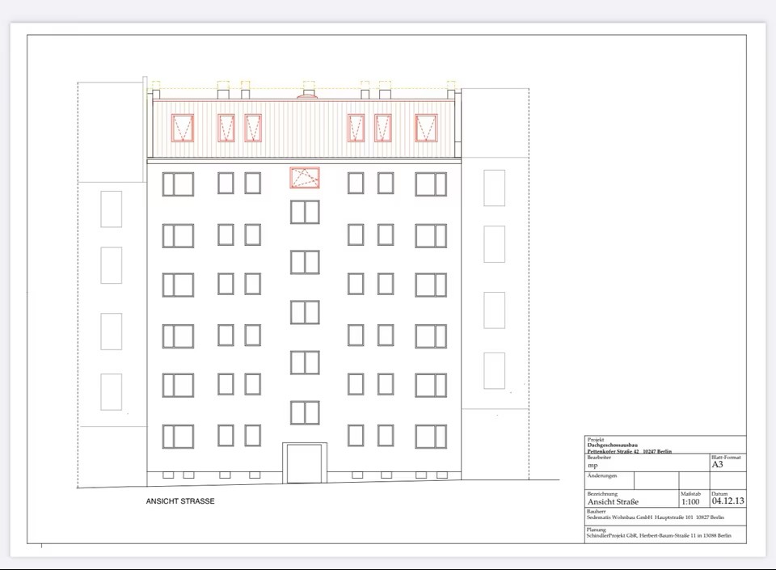Image resolution: width=776 pixels, height=570 pixels.
Task: Click the Bearbeiter initials mp
Action: click(x=593, y=466)
